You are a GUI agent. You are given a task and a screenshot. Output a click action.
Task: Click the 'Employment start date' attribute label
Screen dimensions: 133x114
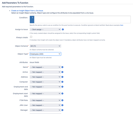pyautogui.click(x=20, y=95)
